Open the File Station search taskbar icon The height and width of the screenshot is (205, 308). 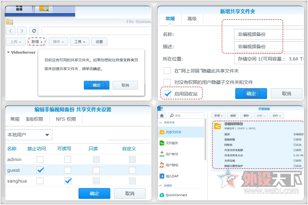(x=44, y=8)
